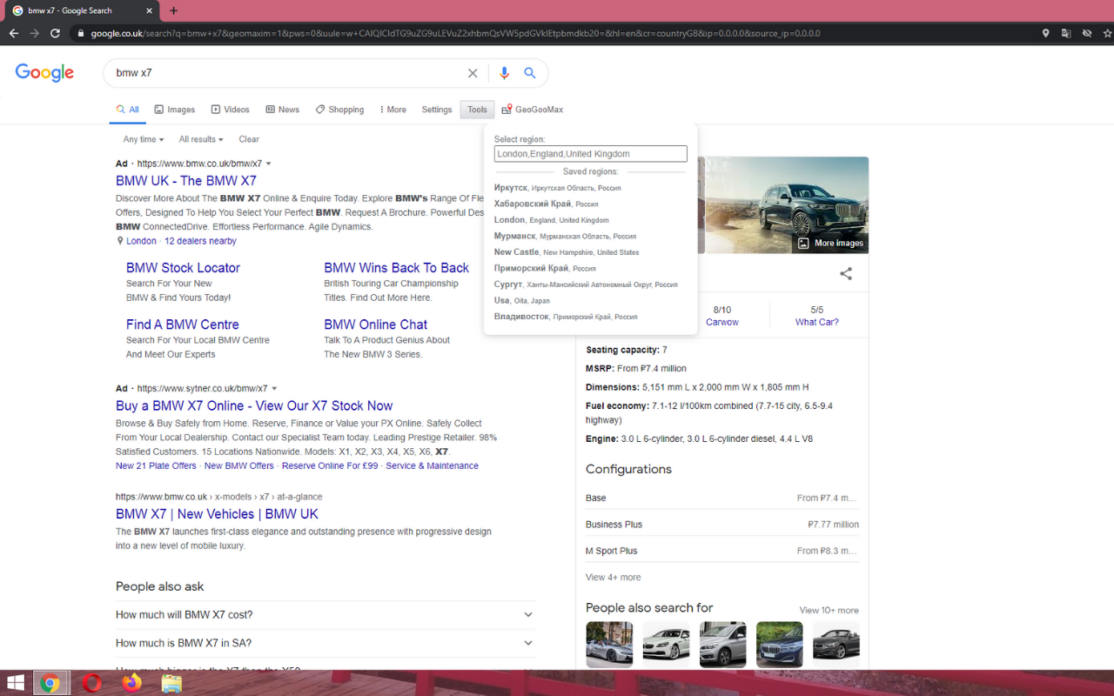Viewport: 1114px width, 696px height.
Task: Open search Settings
Action: (x=437, y=110)
